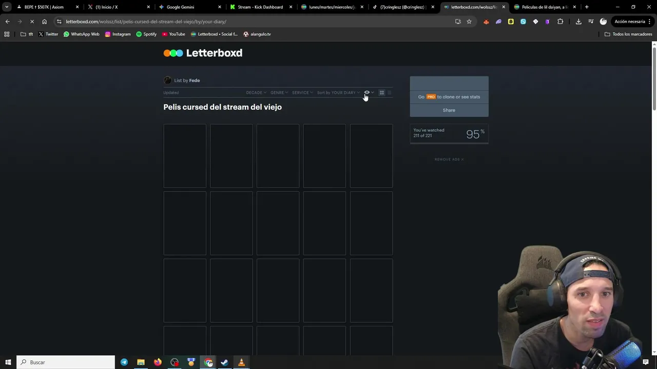
Task: Switch to the Google Gemini tab
Action: pos(190,7)
